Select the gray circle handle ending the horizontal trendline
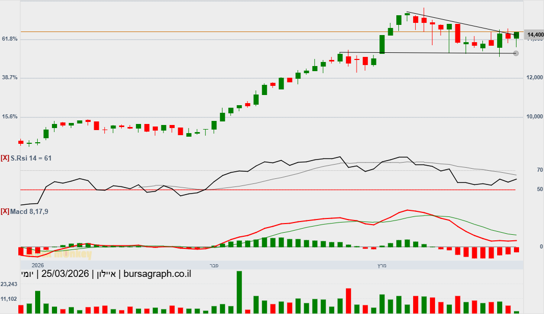 click(516, 53)
